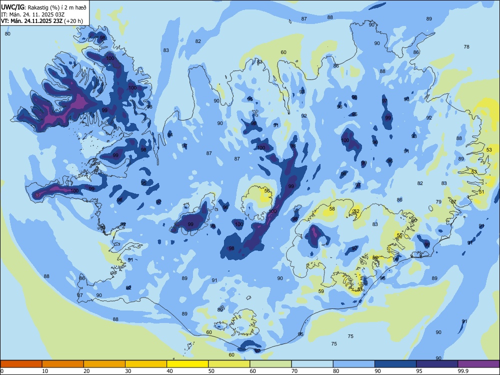Image resolution: width=500 pixels, height=375 pixels.
Task: Click the legend tick label '30'
Action: point(128,371)
